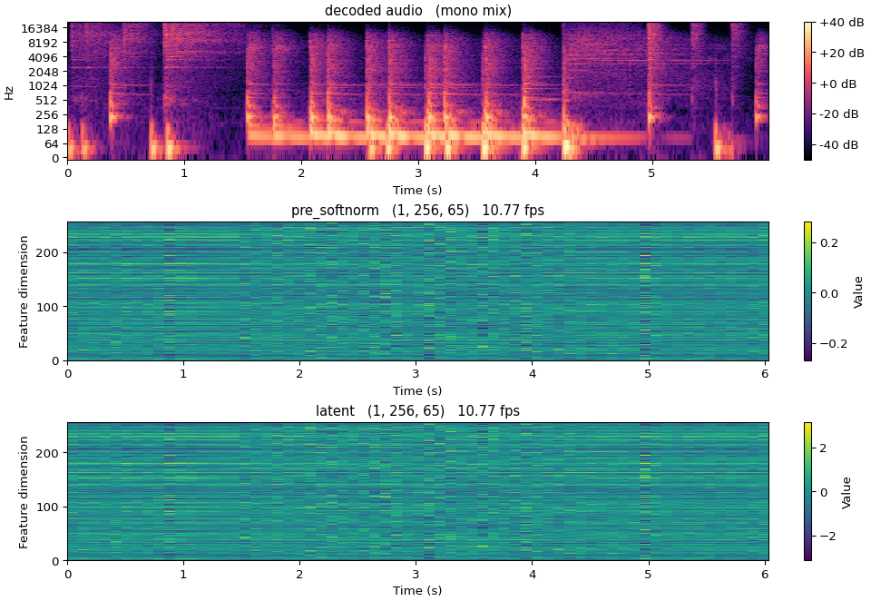Select the −0.2 tick on pre_softnorm colorbar

(x=834, y=343)
